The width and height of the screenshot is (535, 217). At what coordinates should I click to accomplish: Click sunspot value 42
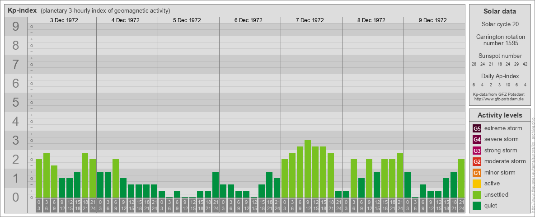[x=525, y=64]
